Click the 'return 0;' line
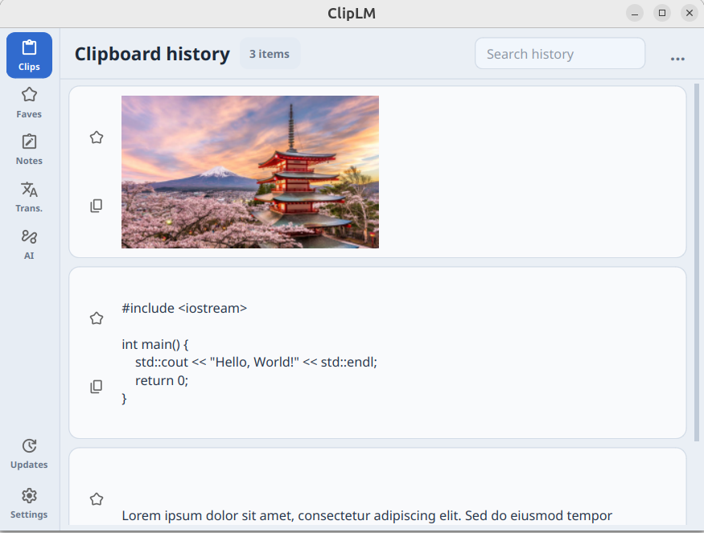Image resolution: width=704 pixels, height=533 pixels. click(162, 380)
